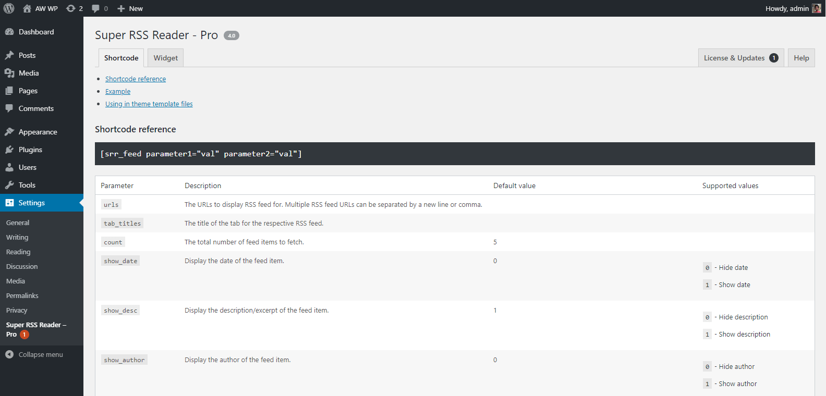Expand the Howdy, admin account menu
Screen dimensions: 826x396
[786, 8]
